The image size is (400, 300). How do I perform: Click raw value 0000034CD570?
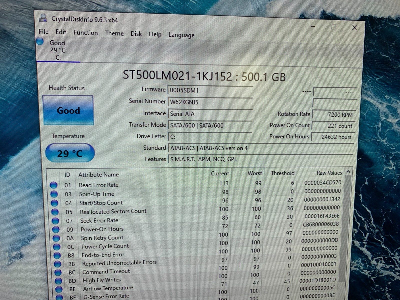click(x=322, y=183)
